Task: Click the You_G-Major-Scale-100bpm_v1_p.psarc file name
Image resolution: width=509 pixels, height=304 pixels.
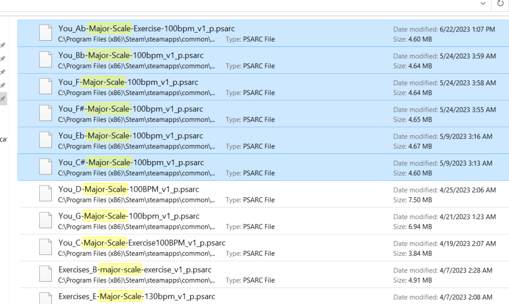Action: [129, 216]
